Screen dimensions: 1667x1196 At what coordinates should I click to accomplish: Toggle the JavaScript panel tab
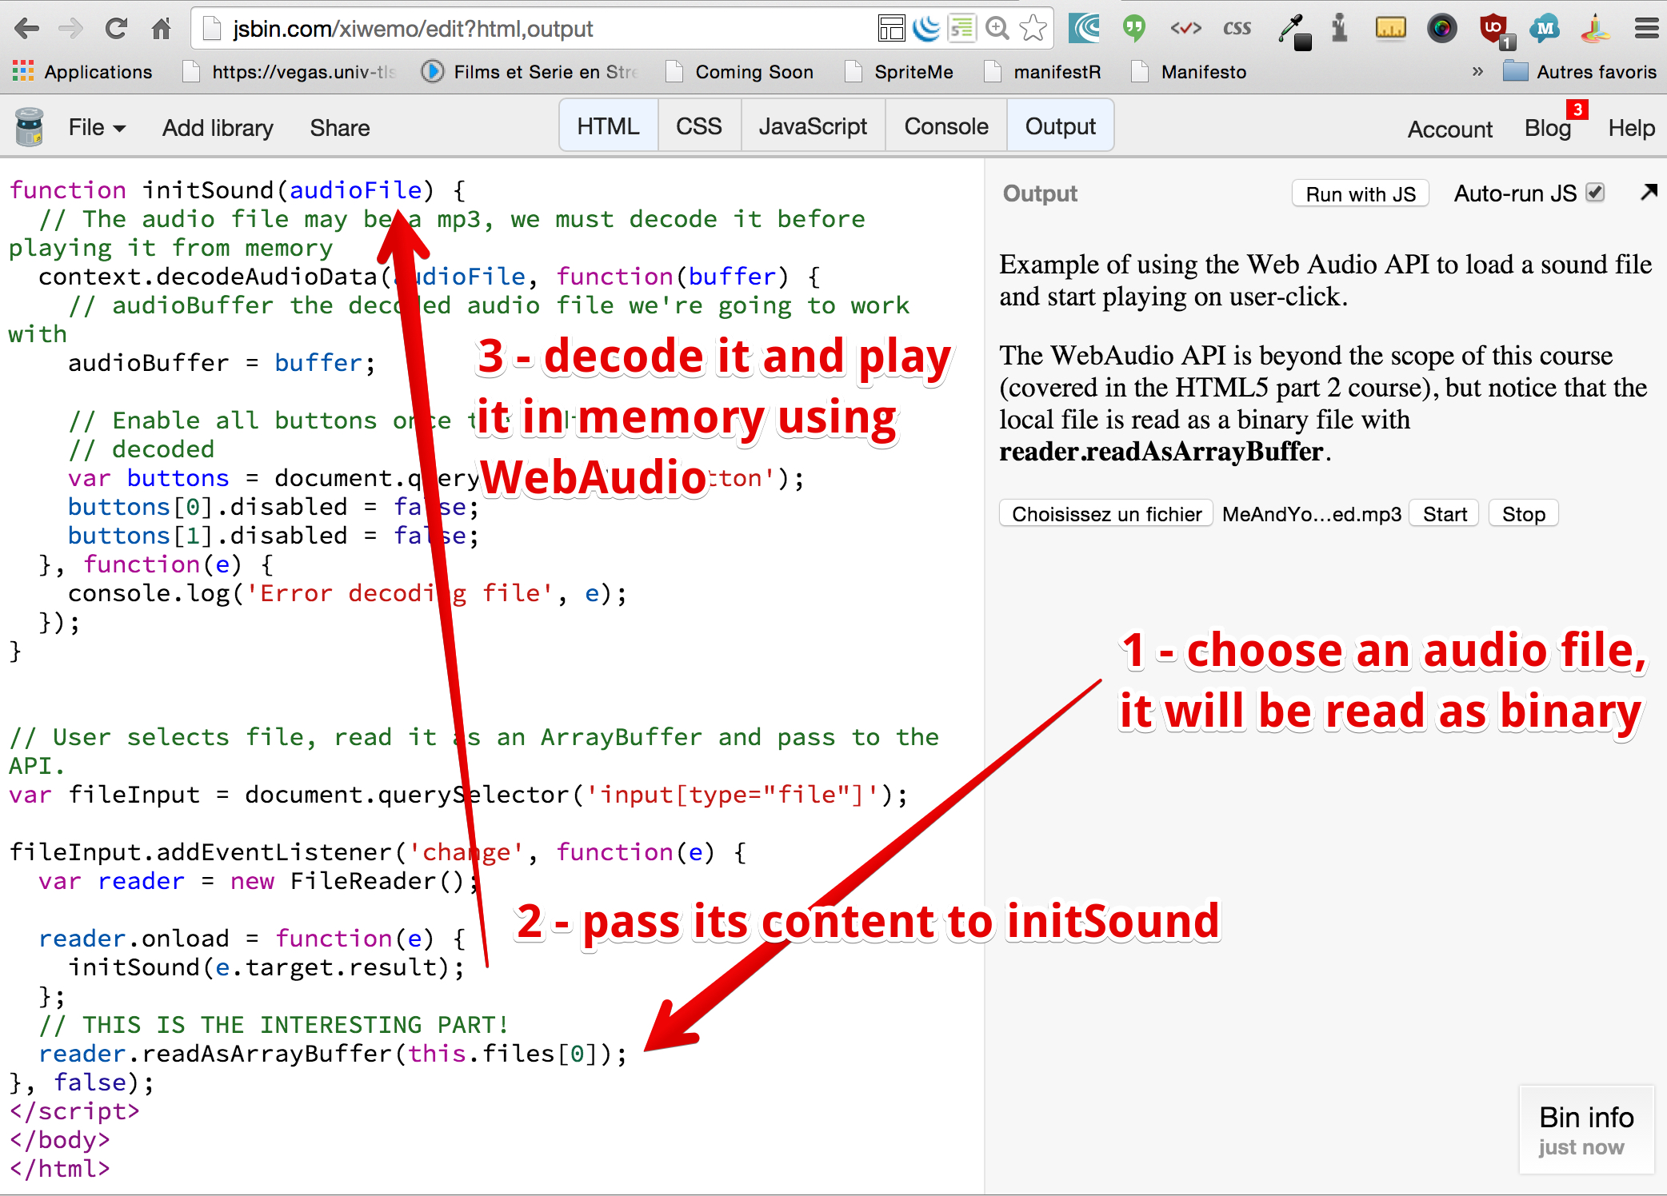coord(813,126)
